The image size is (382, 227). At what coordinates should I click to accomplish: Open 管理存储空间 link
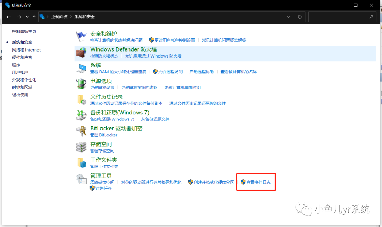(102, 151)
